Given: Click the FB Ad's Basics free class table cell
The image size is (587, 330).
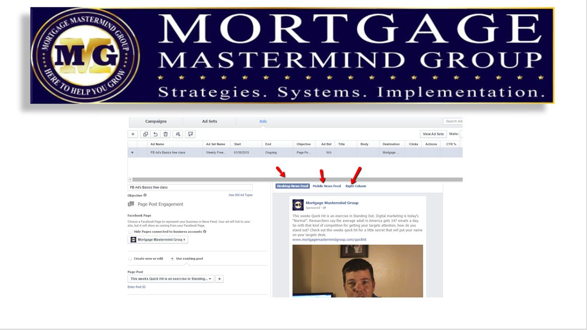Looking at the screenshot, I should (x=175, y=153).
